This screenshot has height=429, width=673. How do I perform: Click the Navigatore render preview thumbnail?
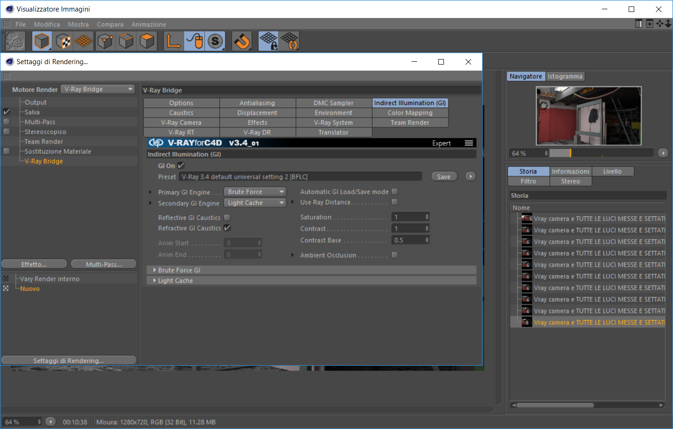coord(588,116)
